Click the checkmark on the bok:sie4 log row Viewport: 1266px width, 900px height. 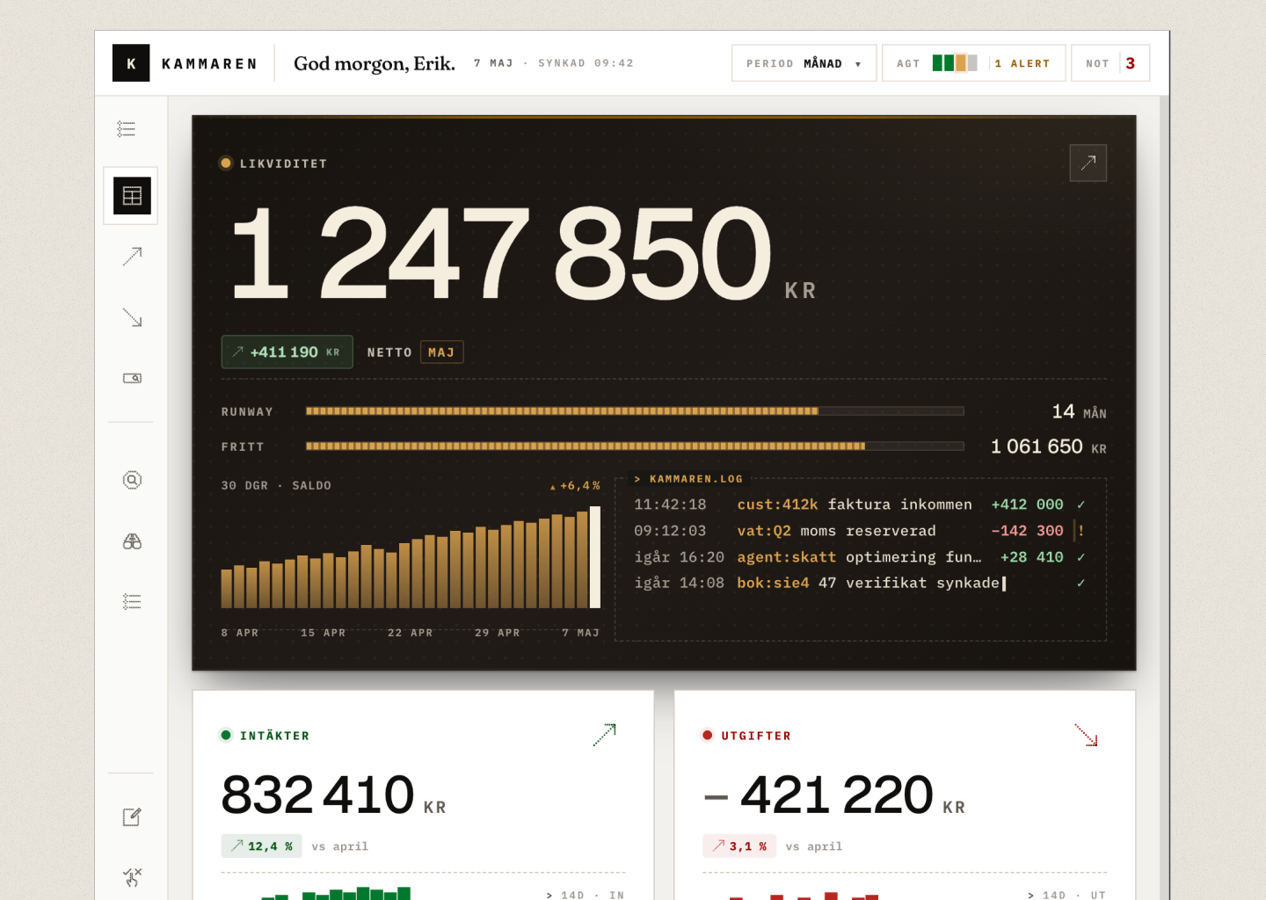1081,583
